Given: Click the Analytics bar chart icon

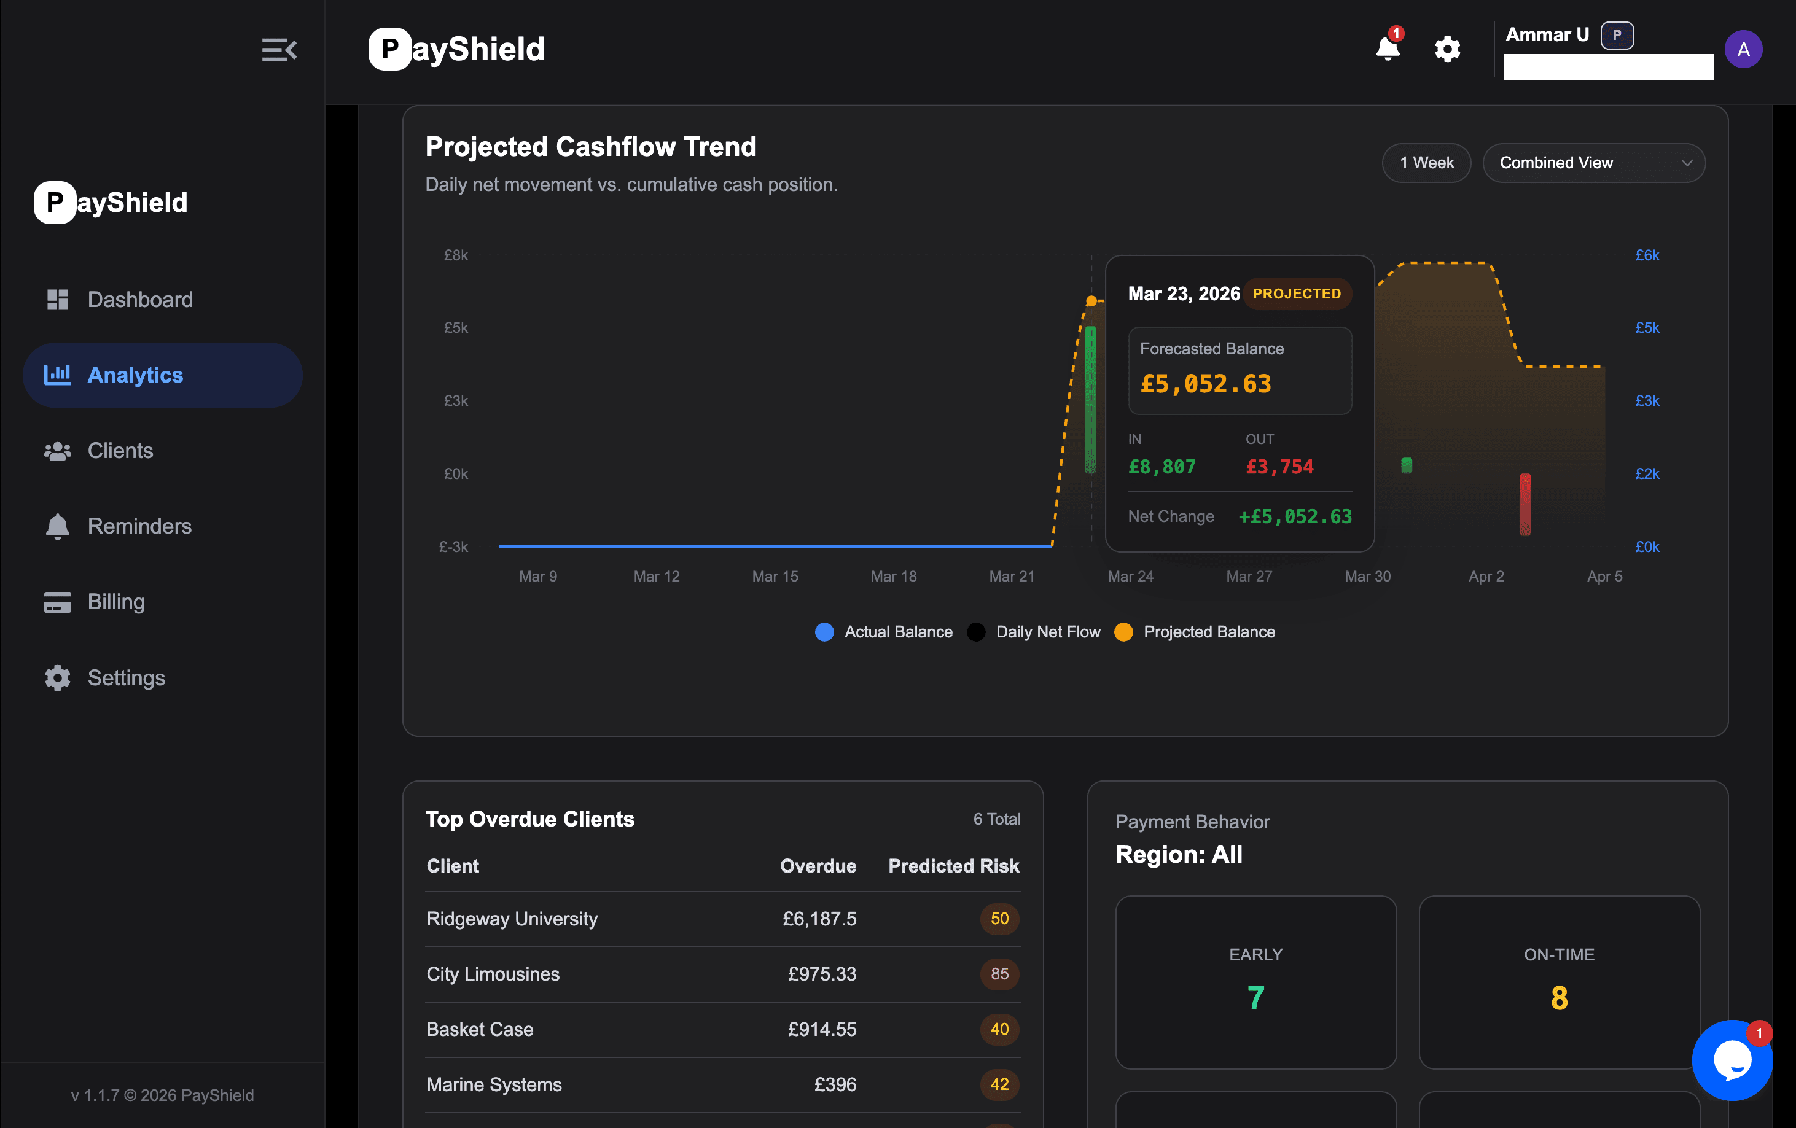Looking at the screenshot, I should coord(58,375).
